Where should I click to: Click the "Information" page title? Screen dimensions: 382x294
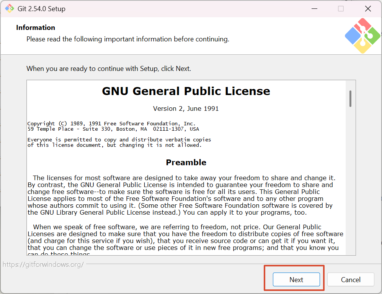[36, 28]
